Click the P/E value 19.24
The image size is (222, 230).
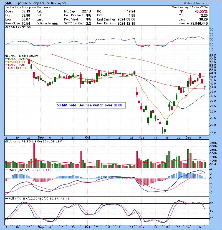(131, 11)
